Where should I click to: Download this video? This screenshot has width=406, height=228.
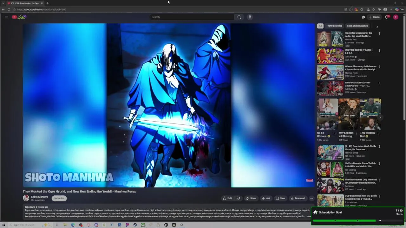tap(298, 198)
